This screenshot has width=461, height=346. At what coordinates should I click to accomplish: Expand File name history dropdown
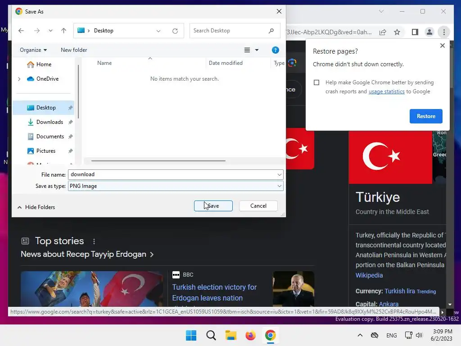[279, 174]
